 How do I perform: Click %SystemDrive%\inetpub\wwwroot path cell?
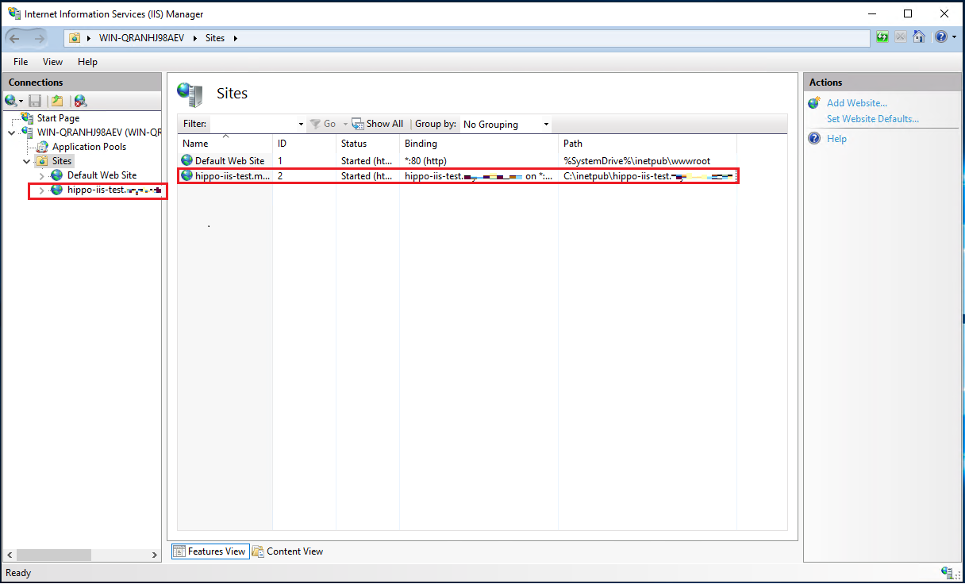click(636, 161)
